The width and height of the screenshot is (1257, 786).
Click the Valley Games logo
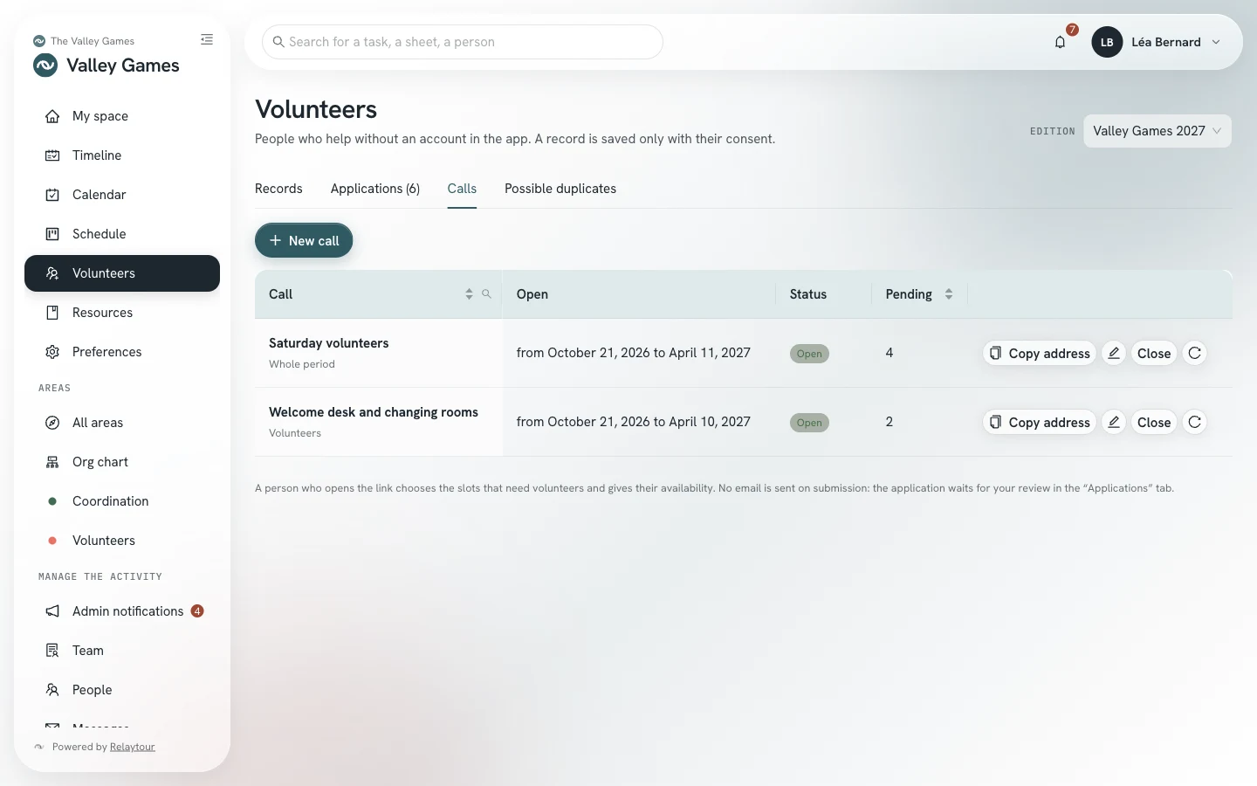point(45,65)
